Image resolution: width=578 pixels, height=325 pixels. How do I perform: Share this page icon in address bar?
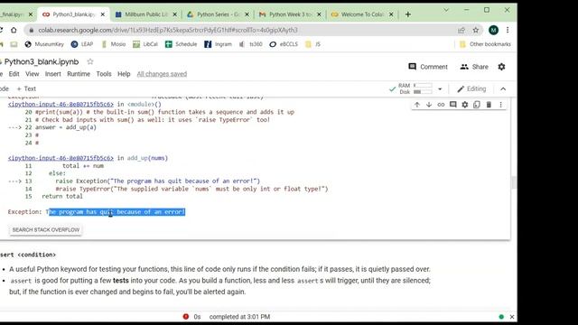click(x=461, y=30)
